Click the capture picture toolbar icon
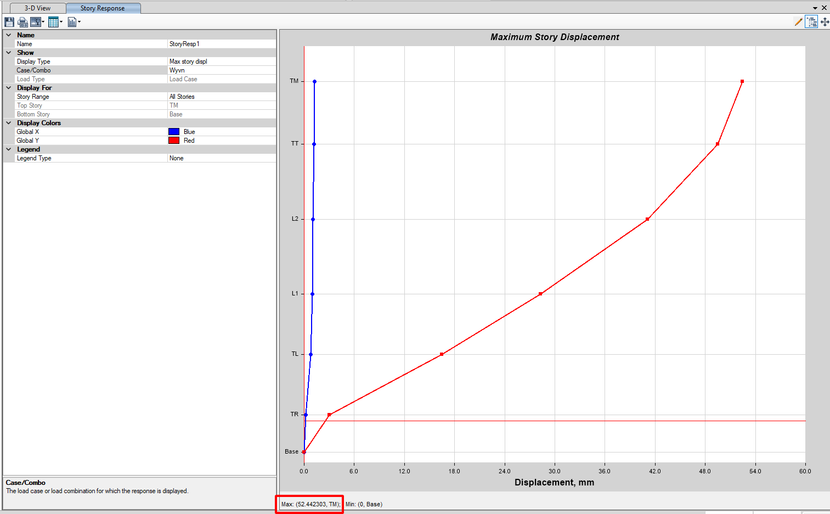Image resolution: width=830 pixels, height=514 pixels. (x=36, y=22)
